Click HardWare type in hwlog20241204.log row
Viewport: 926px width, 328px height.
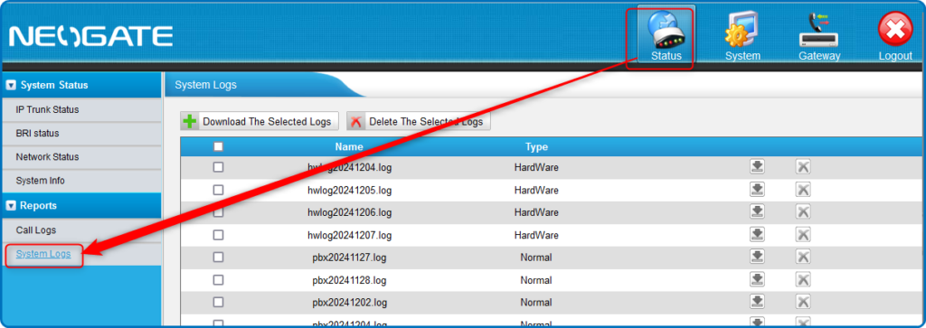[536, 167]
